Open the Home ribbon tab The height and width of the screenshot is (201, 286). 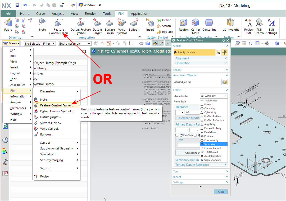[x=25, y=14]
